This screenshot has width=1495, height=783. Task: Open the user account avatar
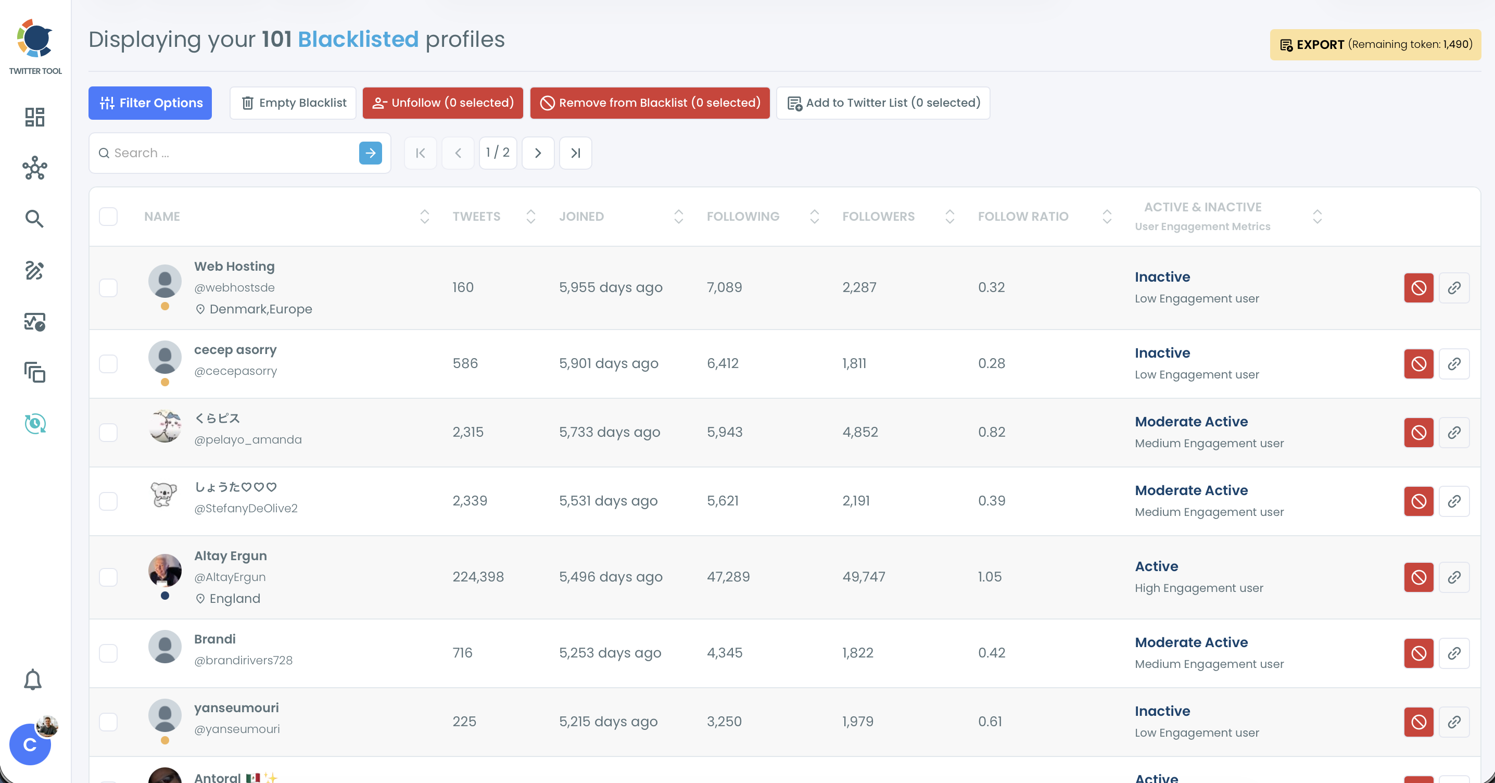click(x=30, y=743)
